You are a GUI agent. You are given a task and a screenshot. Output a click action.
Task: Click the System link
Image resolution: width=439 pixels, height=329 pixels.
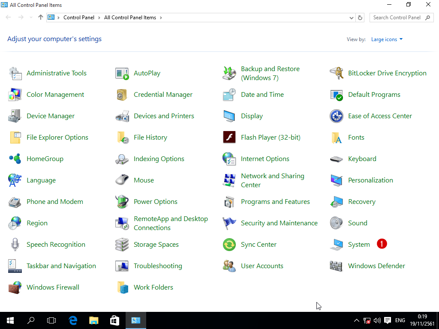coord(359,245)
